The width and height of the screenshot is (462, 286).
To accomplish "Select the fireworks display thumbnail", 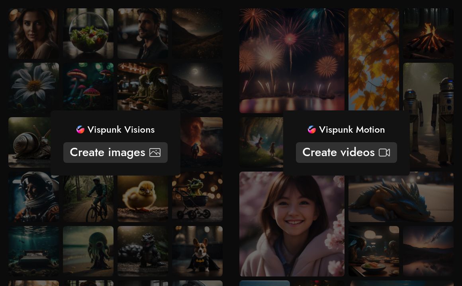I will pyautogui.click(x=292, y=60).
